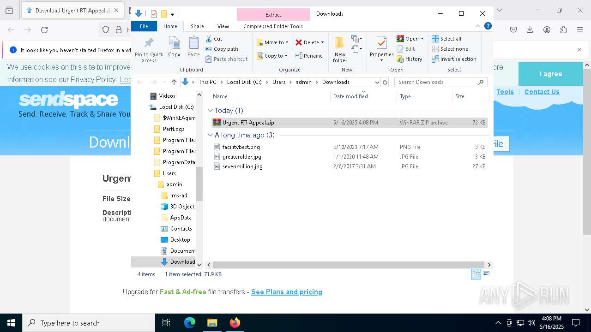Click the horizontal scrollbar in file list
Viewport: 591px width, 332px height.
pyautogui.click(x=349, y=265)
